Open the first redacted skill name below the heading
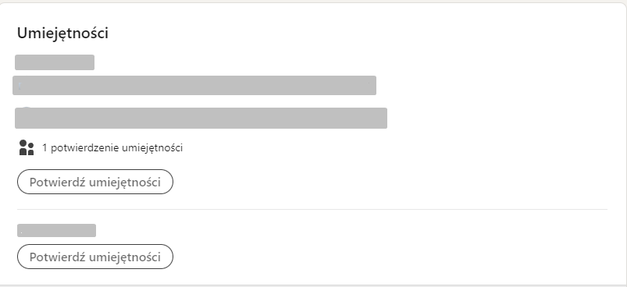 point(55,62)
